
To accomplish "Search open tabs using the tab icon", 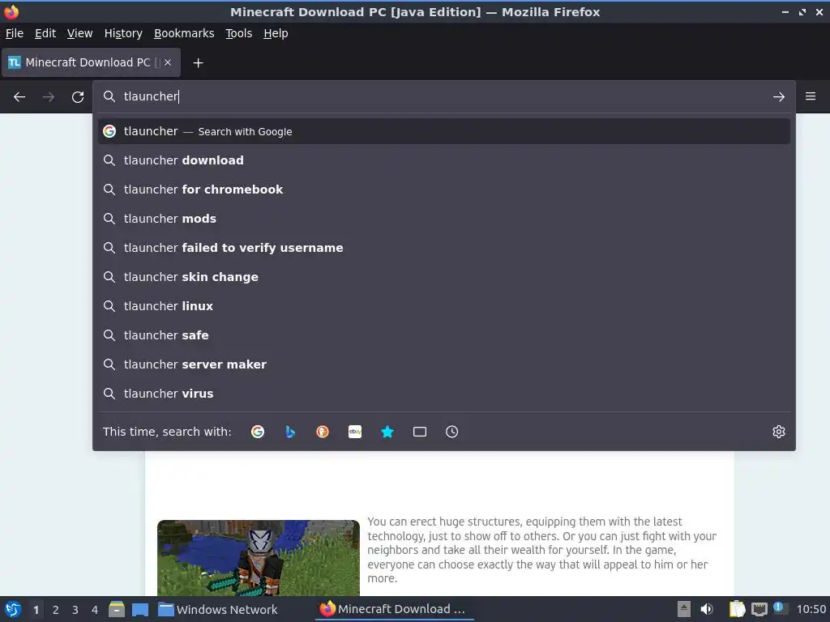I will [x=420, y=432].
